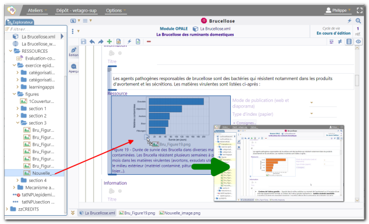Click the arrow next to La Brucellose.xml in the tree

[x=62, y=36]
